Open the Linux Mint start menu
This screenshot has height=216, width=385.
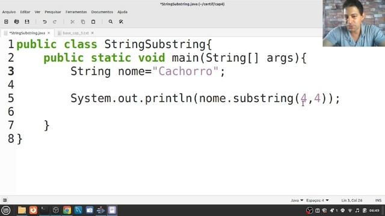[6, 210]
